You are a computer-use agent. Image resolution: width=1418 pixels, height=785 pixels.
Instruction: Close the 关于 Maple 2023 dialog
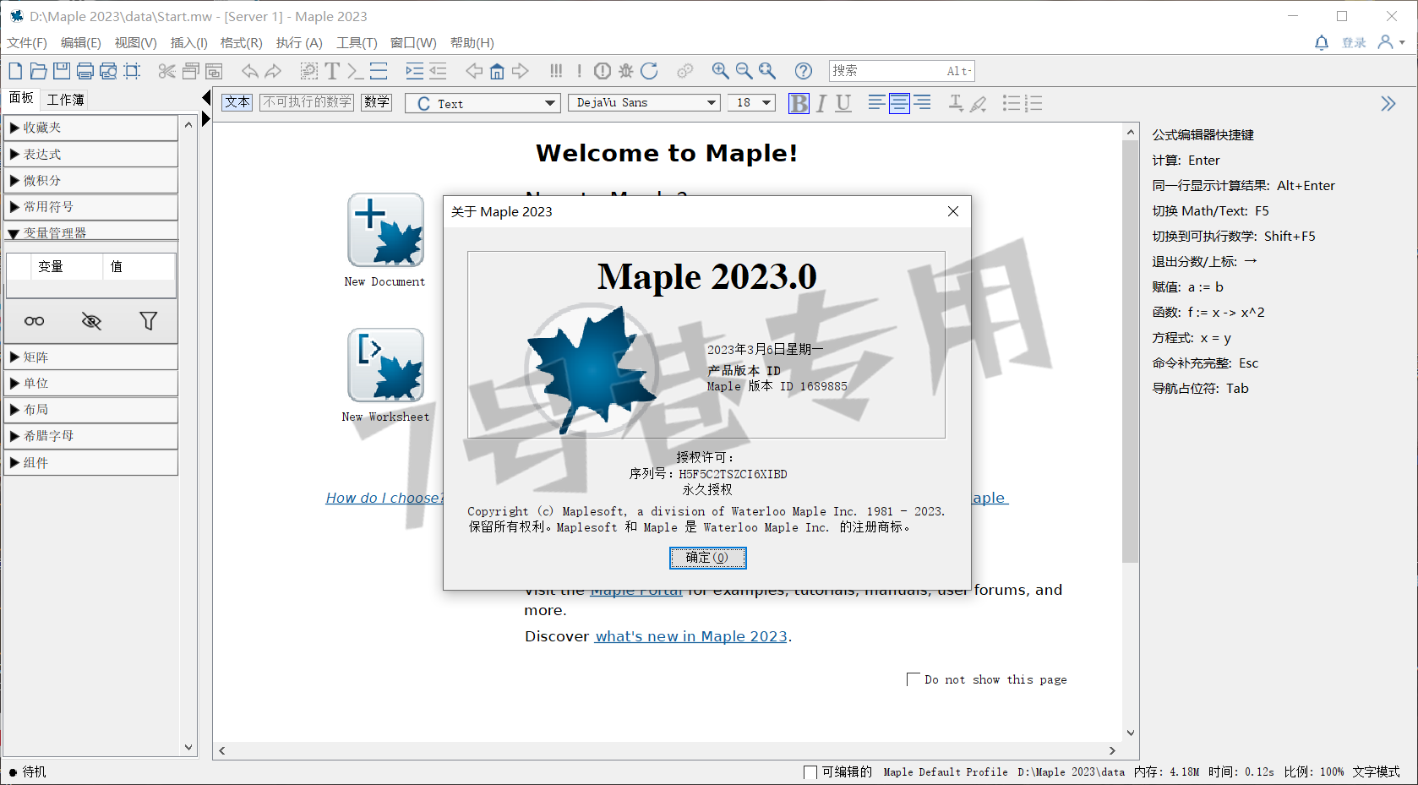coord(953,211)
